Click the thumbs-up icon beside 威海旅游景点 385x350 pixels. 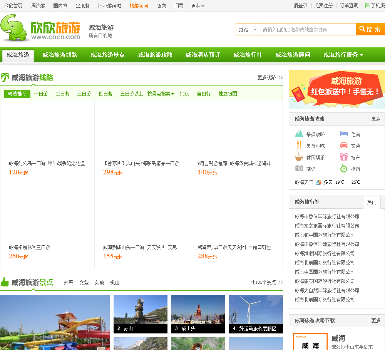point(5,282)
